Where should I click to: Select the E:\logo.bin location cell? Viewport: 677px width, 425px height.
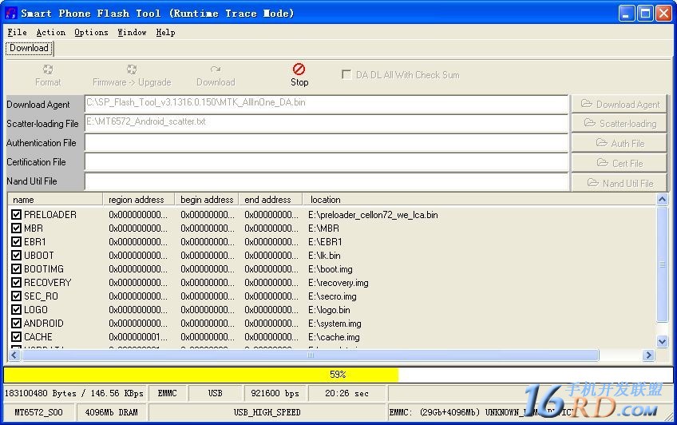(329, 310)
